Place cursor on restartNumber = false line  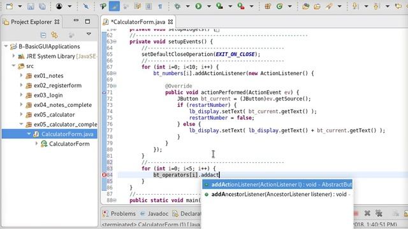[x=222, y=118]
